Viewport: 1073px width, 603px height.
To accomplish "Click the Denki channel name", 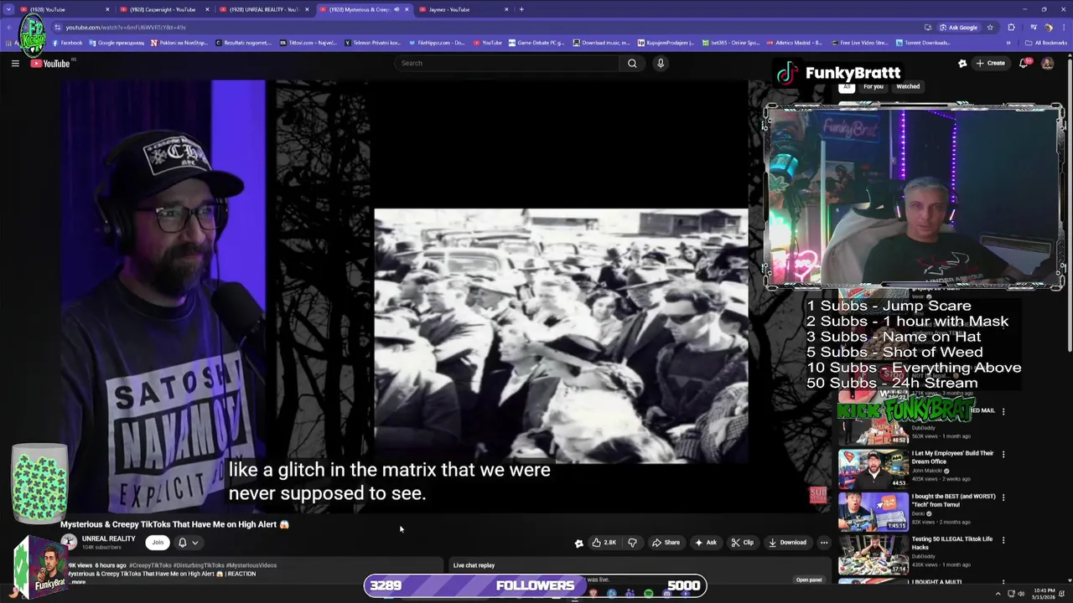I will pos(918,513).
